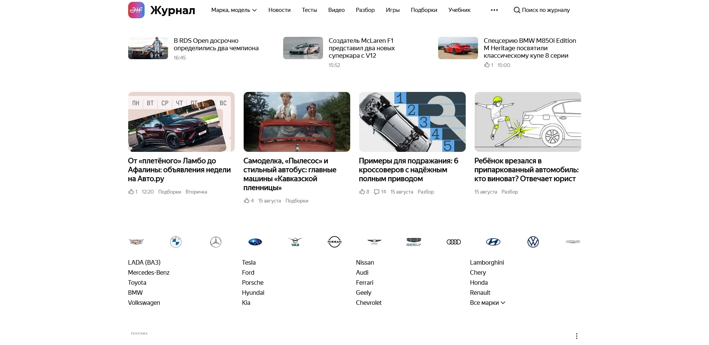This screenshot has width=709, height=345.
Task: Open the «Марка, модель» dropdown
Action: click(x=234, y=10)
